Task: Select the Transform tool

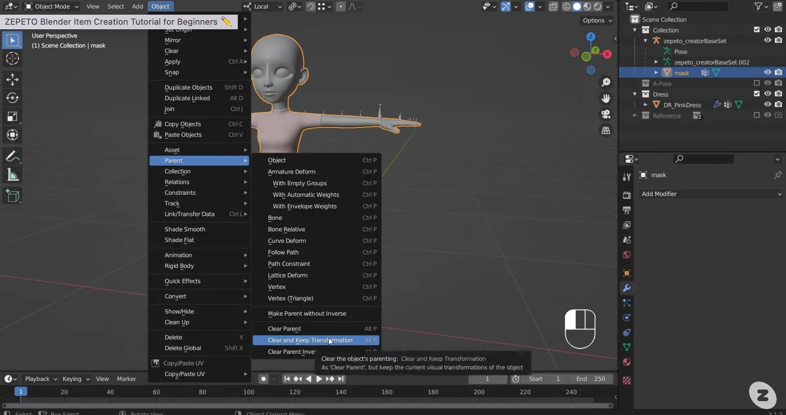Action: pyautogui.click(x=12, y=135)
